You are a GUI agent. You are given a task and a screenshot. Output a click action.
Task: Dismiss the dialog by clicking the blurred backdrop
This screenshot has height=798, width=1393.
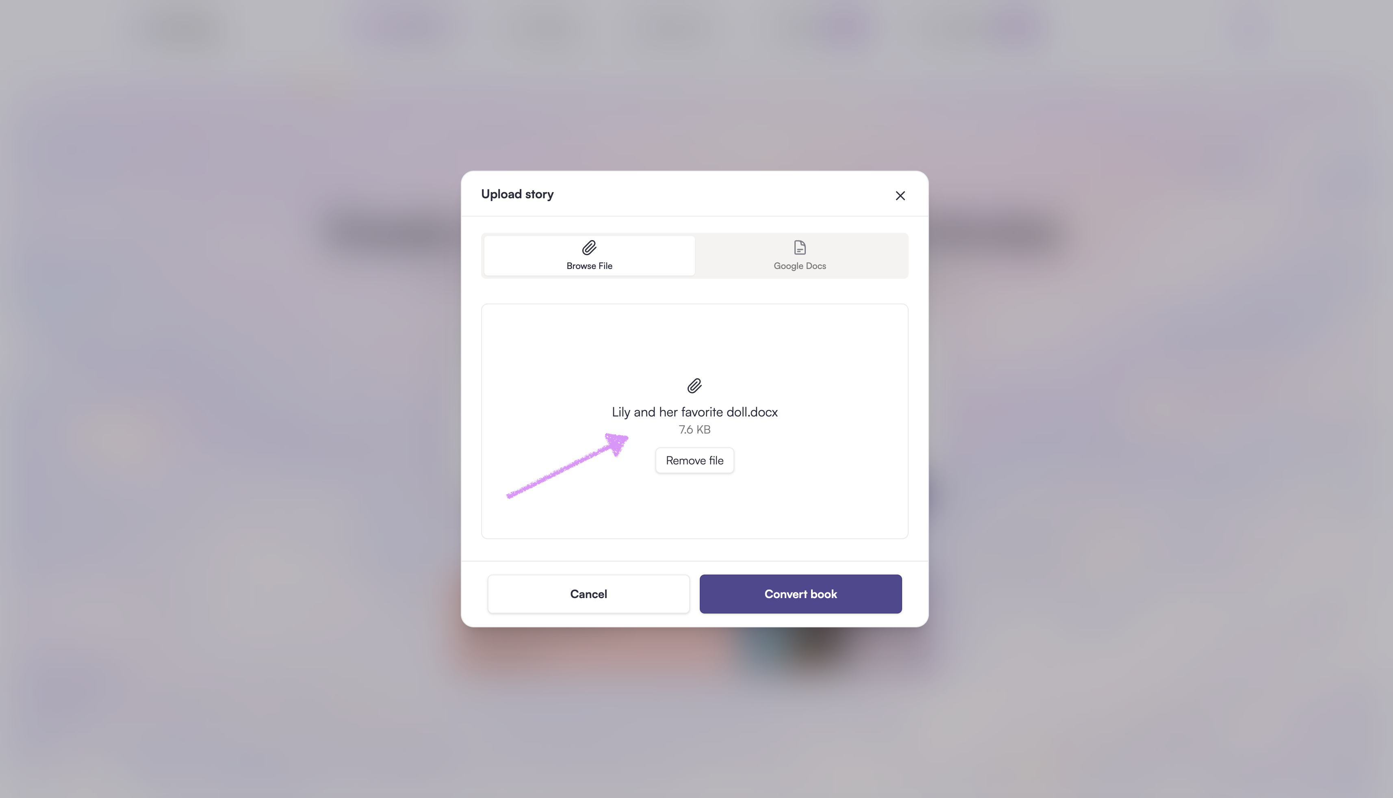219,384
